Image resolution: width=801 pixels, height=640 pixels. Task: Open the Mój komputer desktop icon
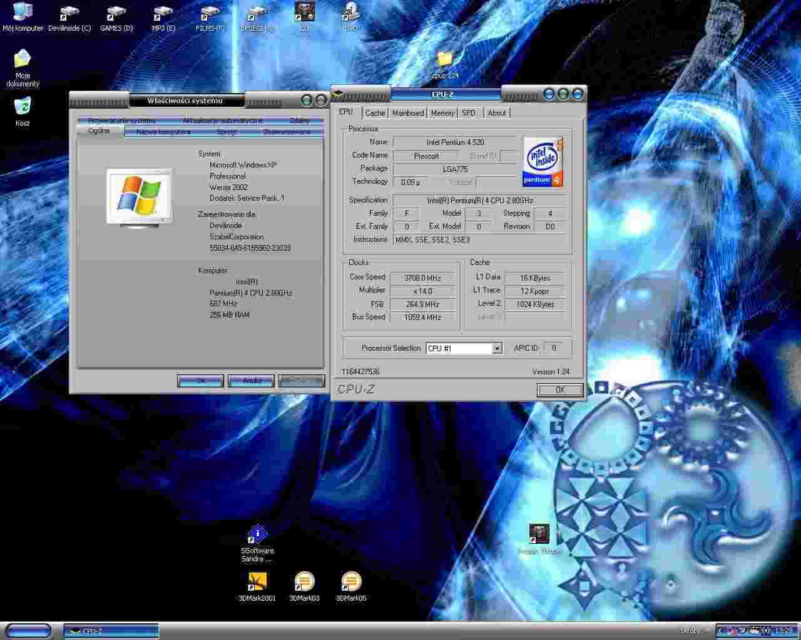[23, 17]
